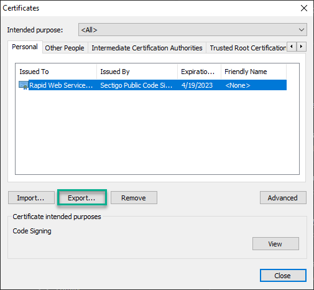
Task: Select the Trusted Root Certification tab
Action: click(x=247, y=48)
